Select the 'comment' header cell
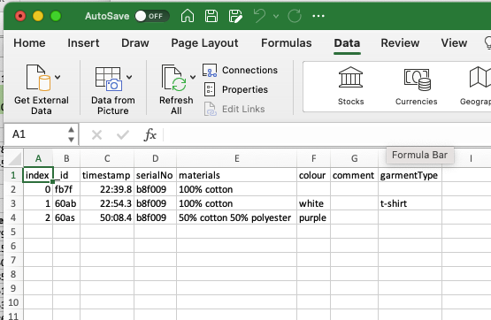The image size is (491, 320). 354,175
